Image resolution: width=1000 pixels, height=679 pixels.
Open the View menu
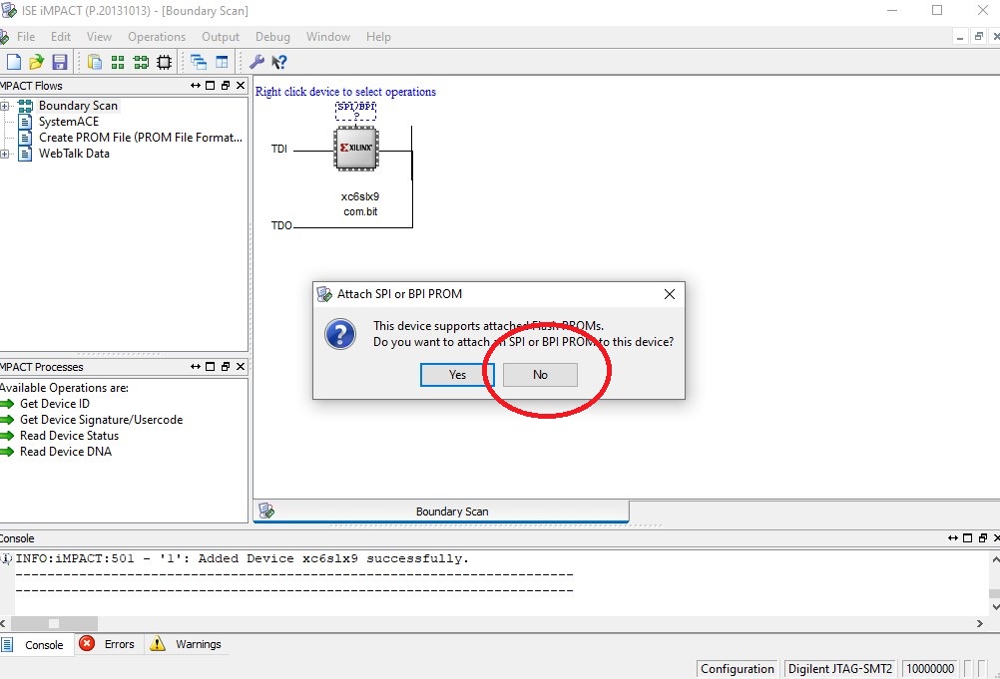[x=99, y=37]
